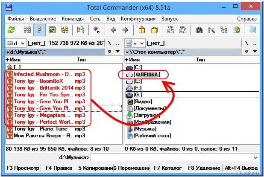Click the Total Commander floppy disk title icon
Viewport: 264px width, 177px height.
tap(9, 7)
